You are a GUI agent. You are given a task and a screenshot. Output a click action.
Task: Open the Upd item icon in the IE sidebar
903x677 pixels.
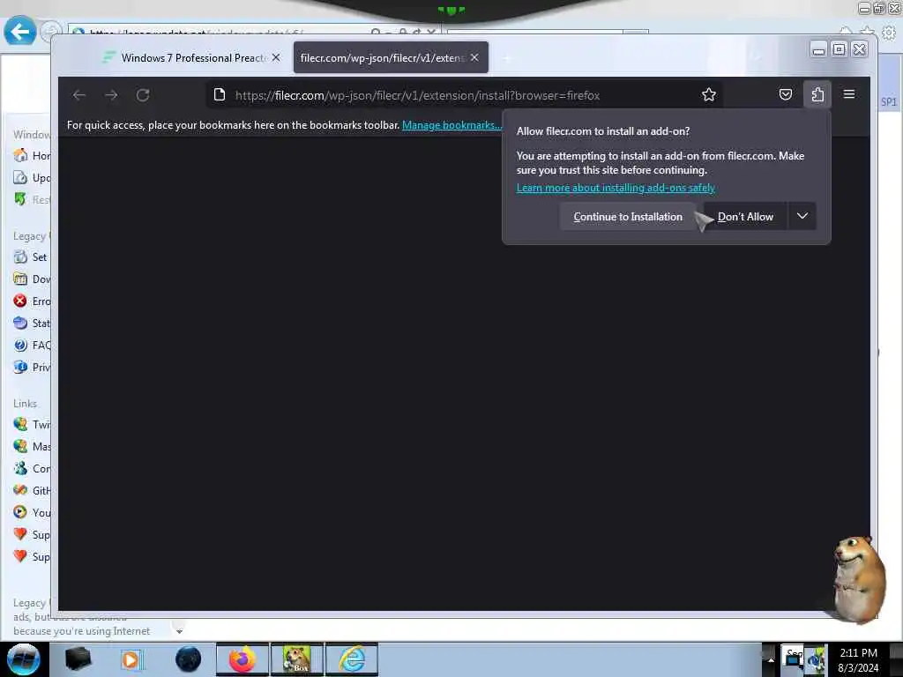[x=20, y=177]
